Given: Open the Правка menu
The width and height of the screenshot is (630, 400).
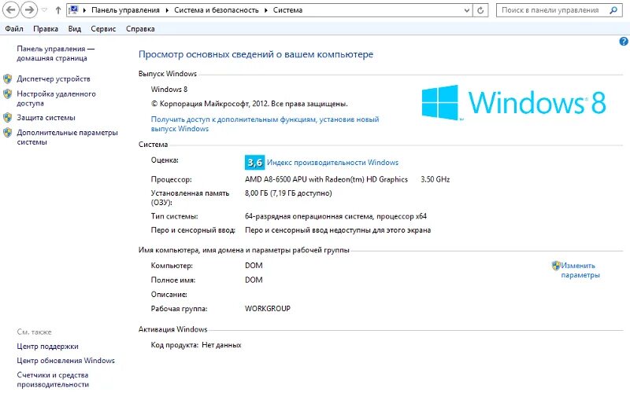Looking at the screenshot, I should 46,29.
